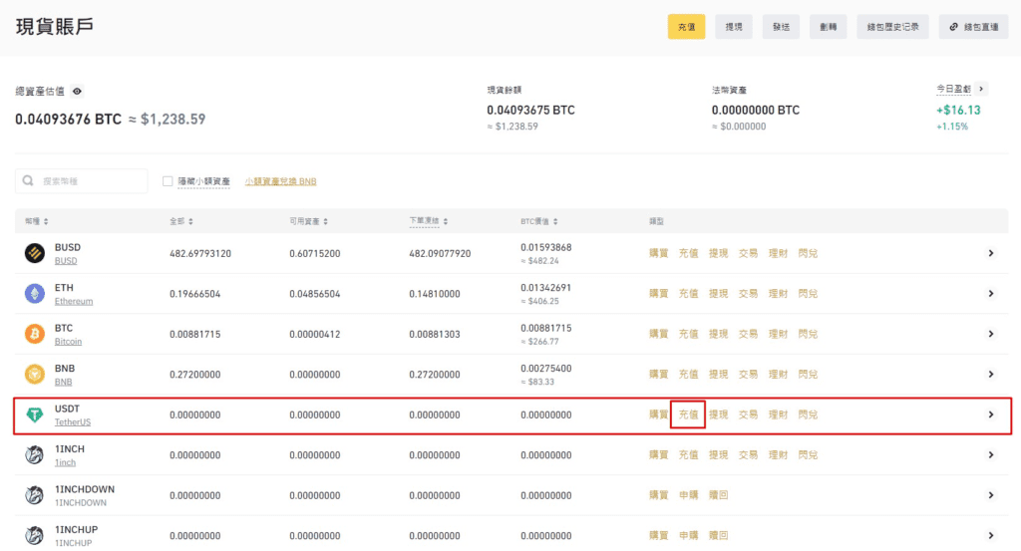Expand the ETH row chevron
1021x551 pixels.
pyautogui.click(x=991, y=293)
